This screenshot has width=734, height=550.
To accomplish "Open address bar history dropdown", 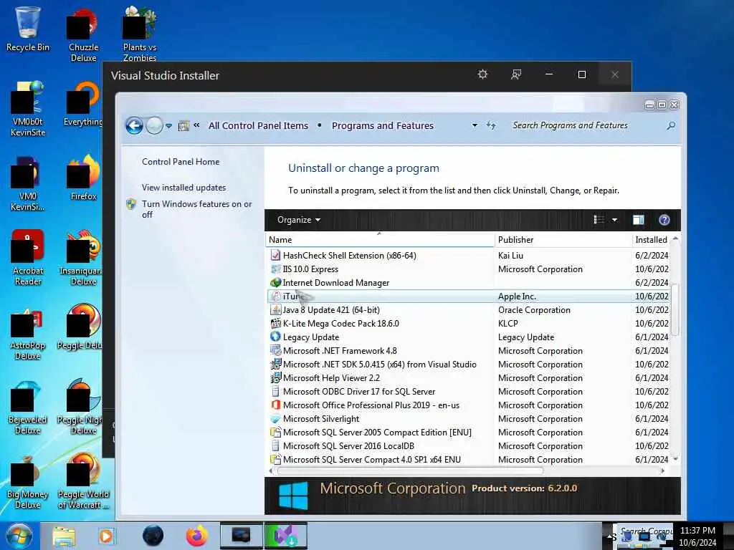I will pos(475,125).
